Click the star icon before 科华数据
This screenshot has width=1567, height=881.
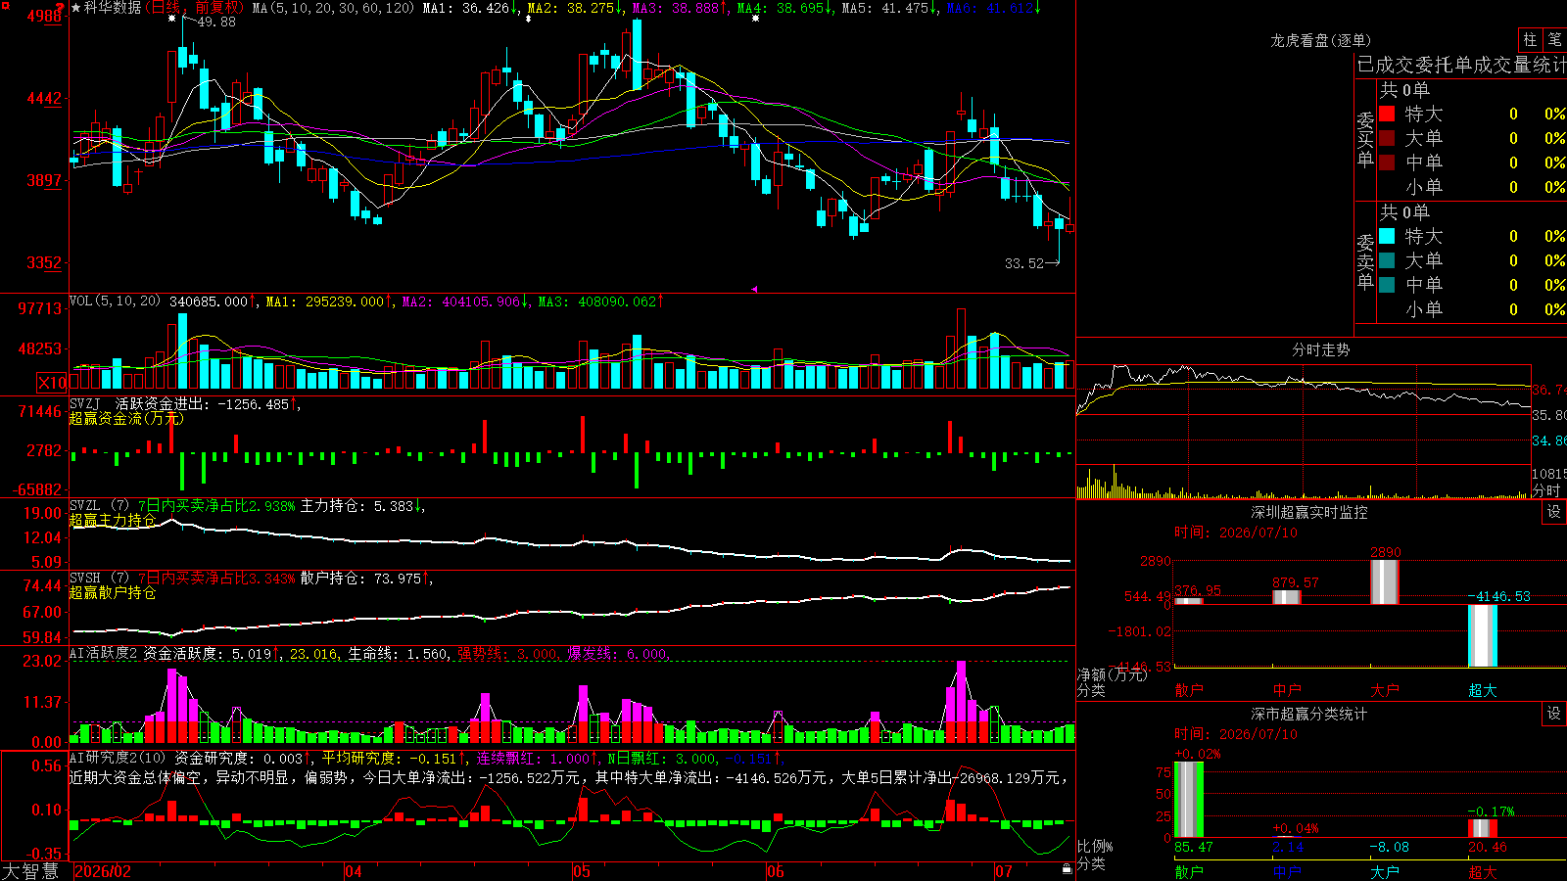[x=75, y=8]
